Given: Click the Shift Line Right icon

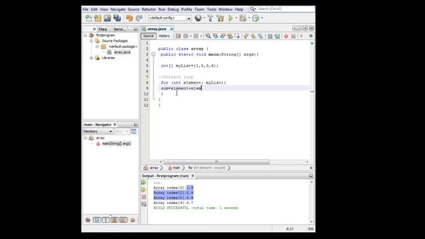Looking at the screenshot, I should (277, 36).
